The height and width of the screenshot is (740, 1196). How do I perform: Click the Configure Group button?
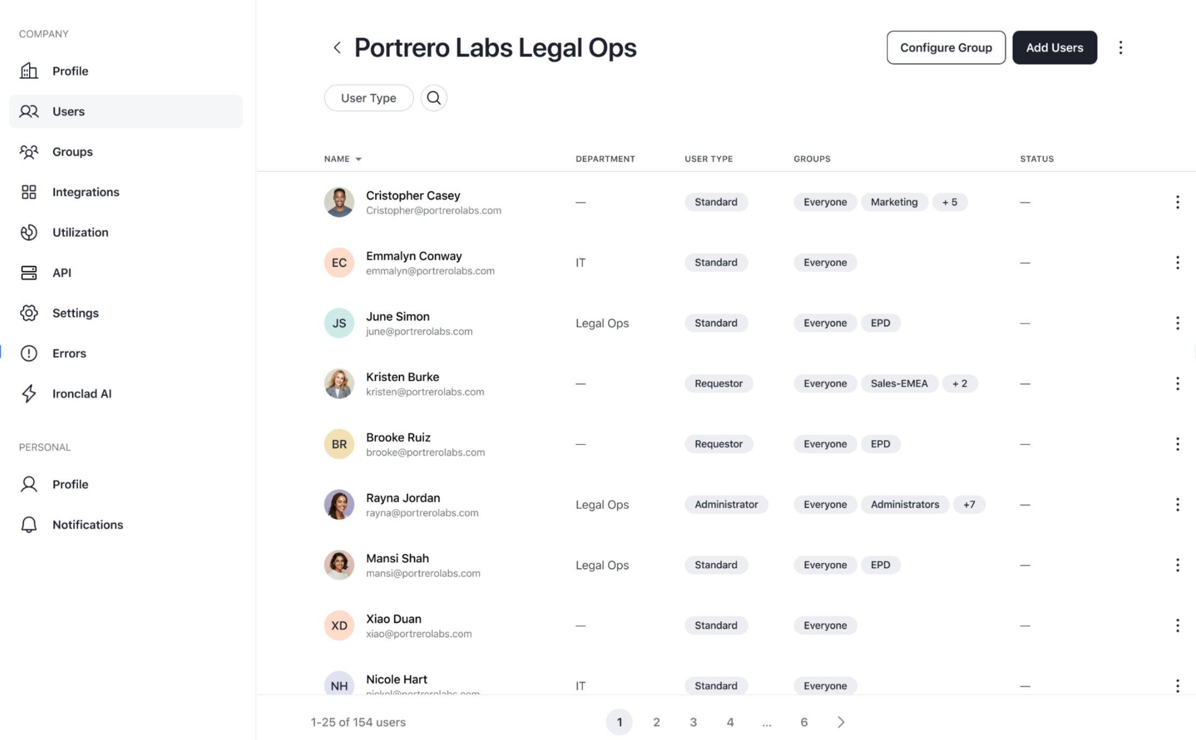(946, 47)
